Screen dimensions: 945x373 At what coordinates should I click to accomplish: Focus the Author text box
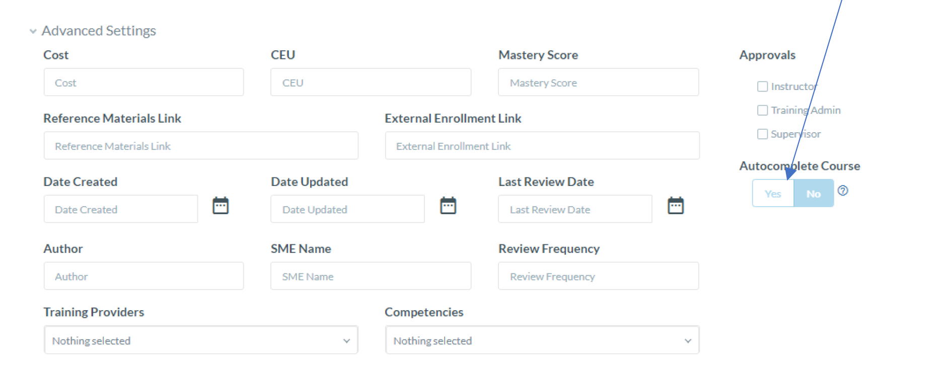(x=143, y=276)
